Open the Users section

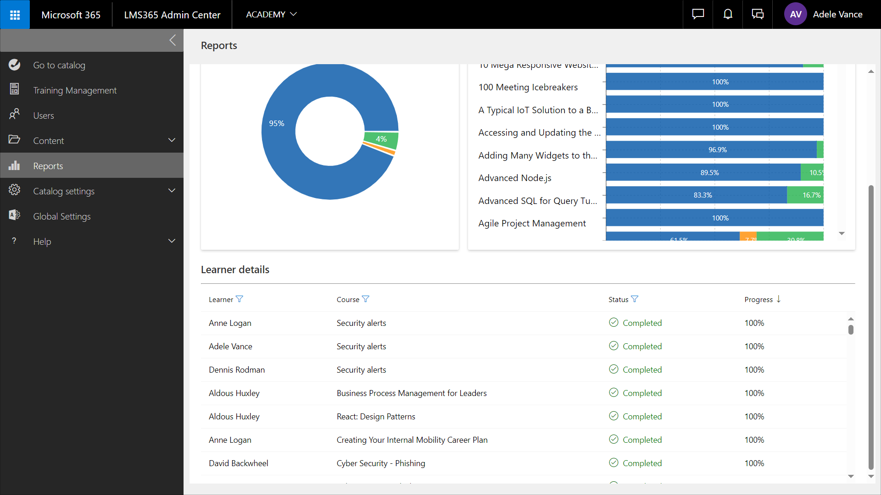coord(44,115)
